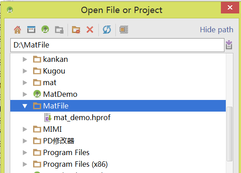Screen dimensions: 241x173
Task: Select the module directory icon in toolbar
Action: click(59, 30)
